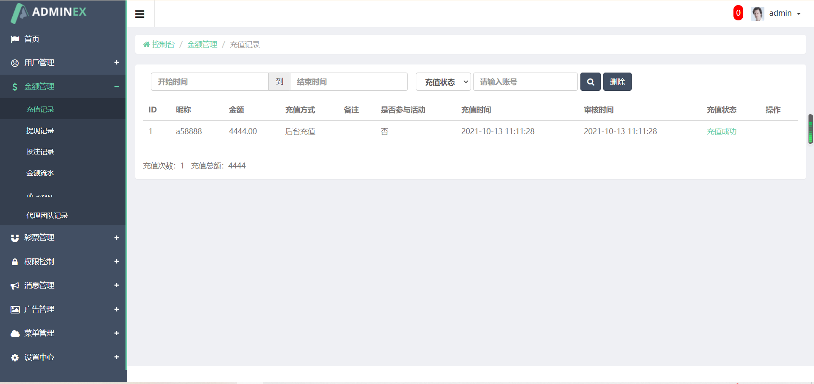The image size is (814, 384).
Task: Expand the 彩票管理 menu plus sign
Action: tap(116, 238)
